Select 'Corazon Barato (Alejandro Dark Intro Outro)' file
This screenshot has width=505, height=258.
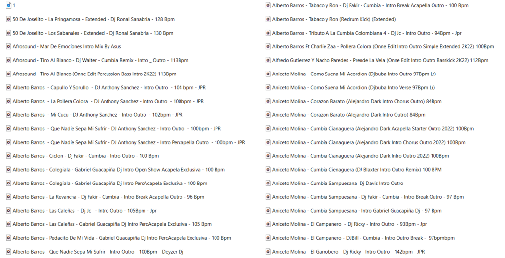coord(349,115)
